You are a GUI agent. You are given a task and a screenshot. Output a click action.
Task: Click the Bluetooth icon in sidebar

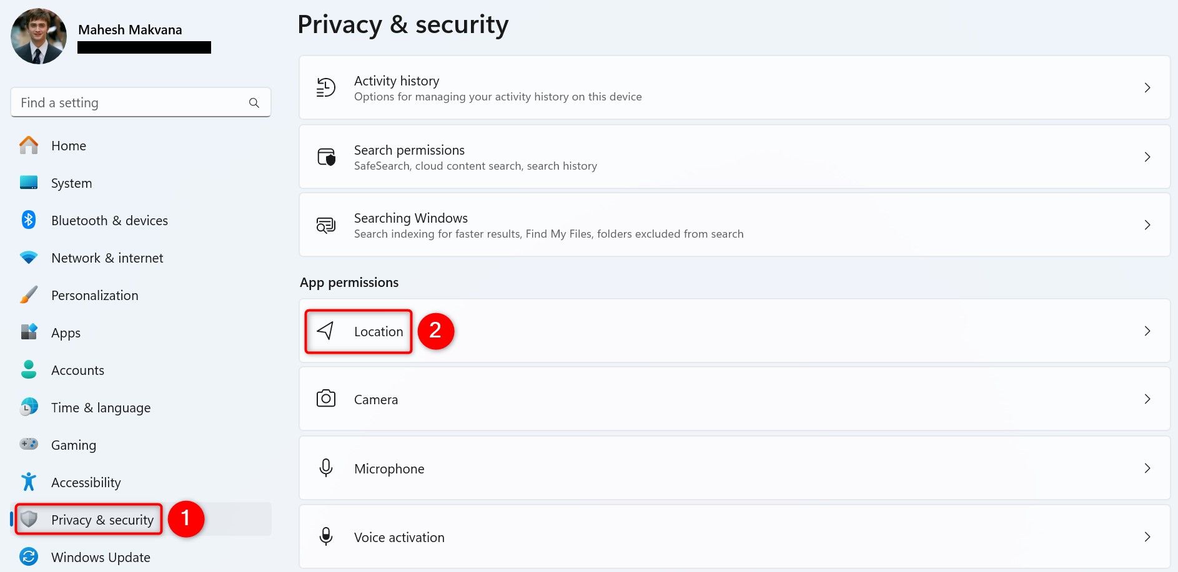click(29, 220)
